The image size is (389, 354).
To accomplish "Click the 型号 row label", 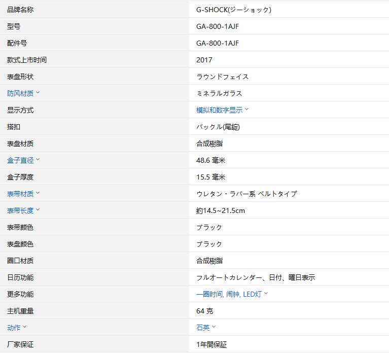I will coord(14,26).
